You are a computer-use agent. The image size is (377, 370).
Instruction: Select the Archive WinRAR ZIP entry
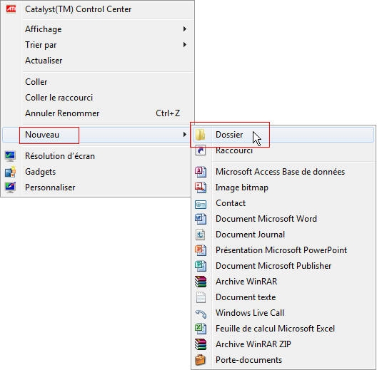coord(283,344)
